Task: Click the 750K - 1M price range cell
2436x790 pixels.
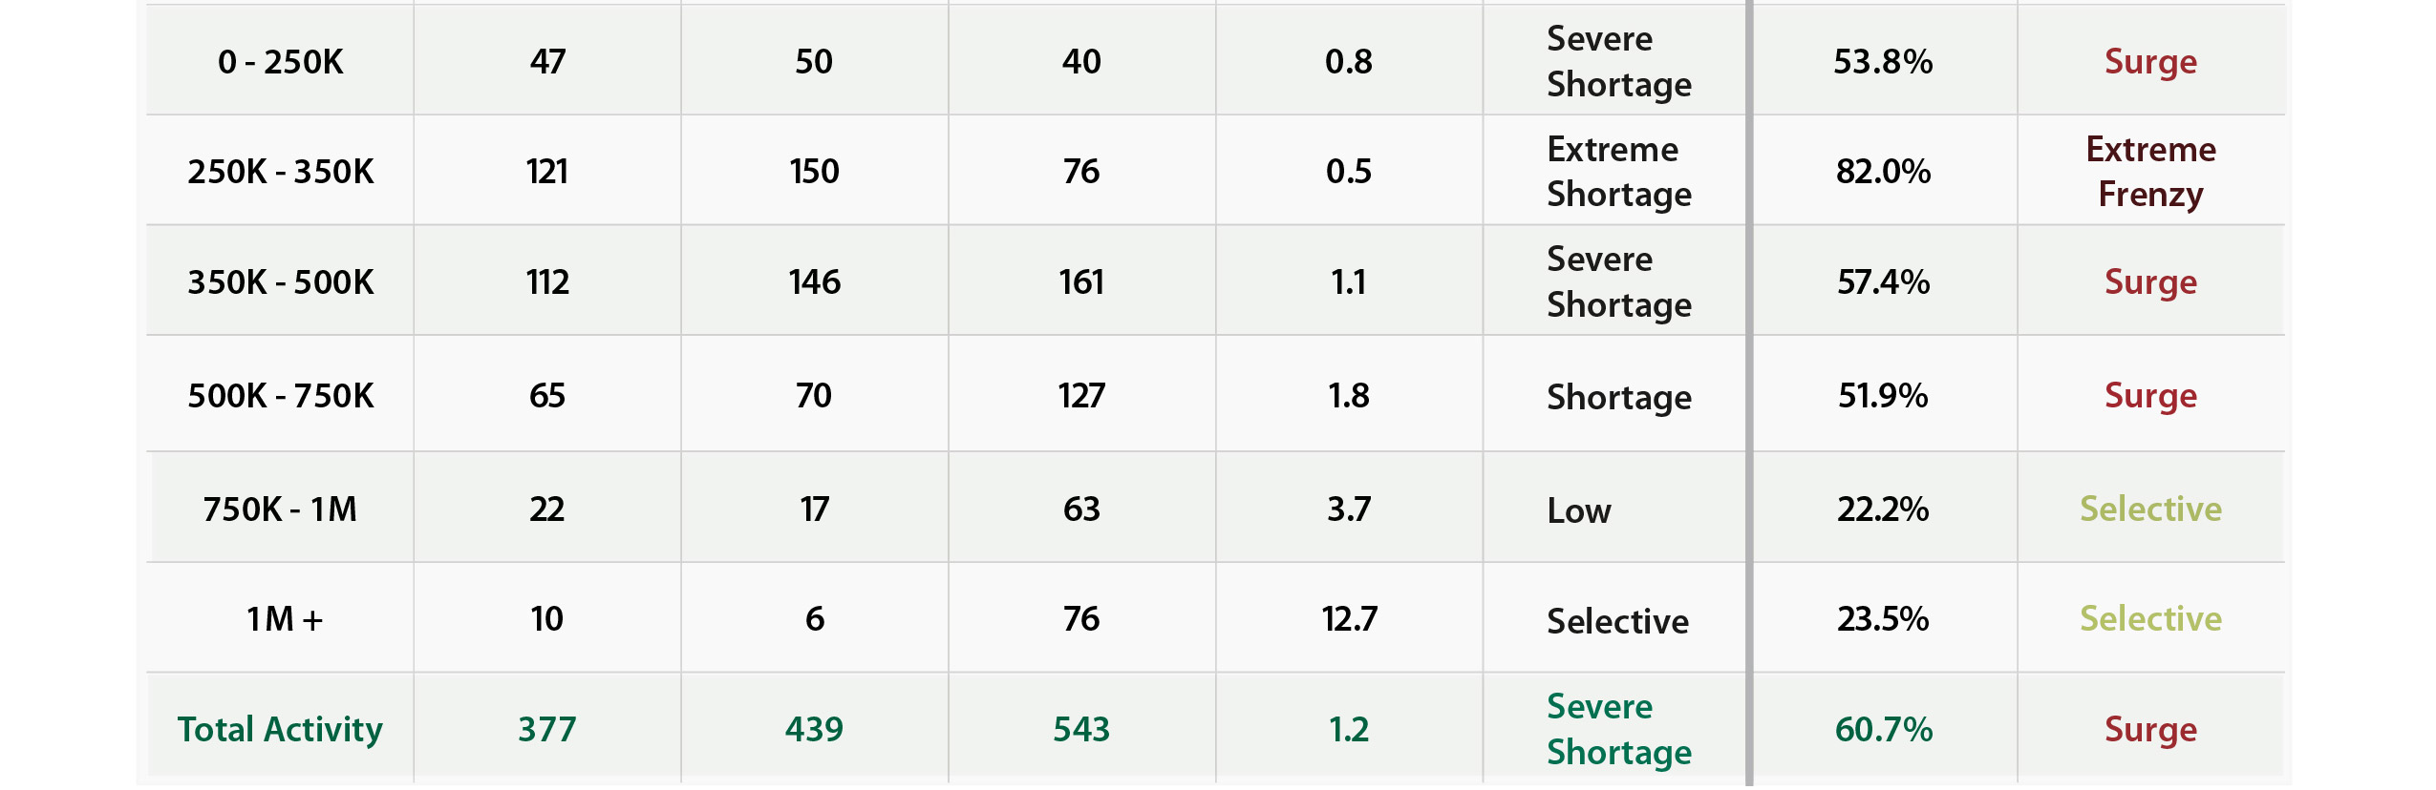Action: pyautogui.click(x=280, y=509)
